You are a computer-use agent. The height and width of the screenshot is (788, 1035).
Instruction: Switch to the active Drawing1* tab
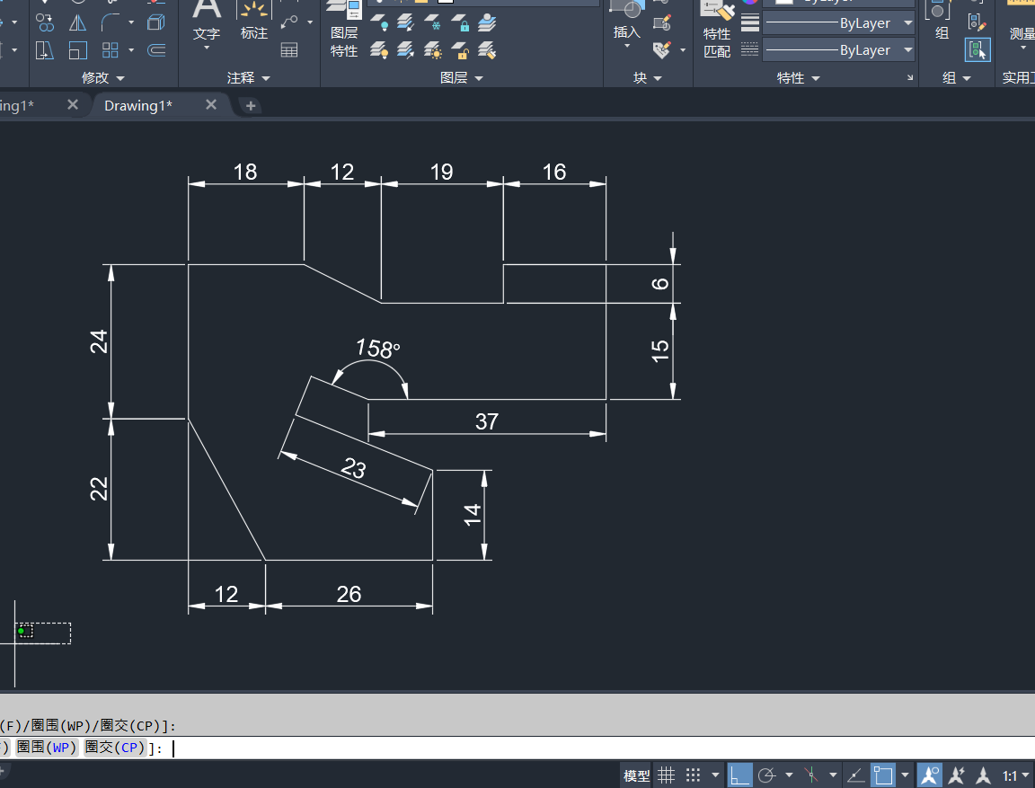(x=138, y=105)
